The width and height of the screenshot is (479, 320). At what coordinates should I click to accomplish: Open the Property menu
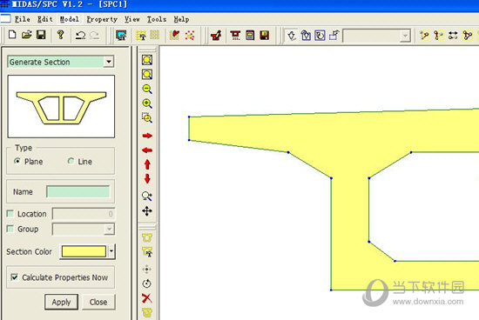102,19
